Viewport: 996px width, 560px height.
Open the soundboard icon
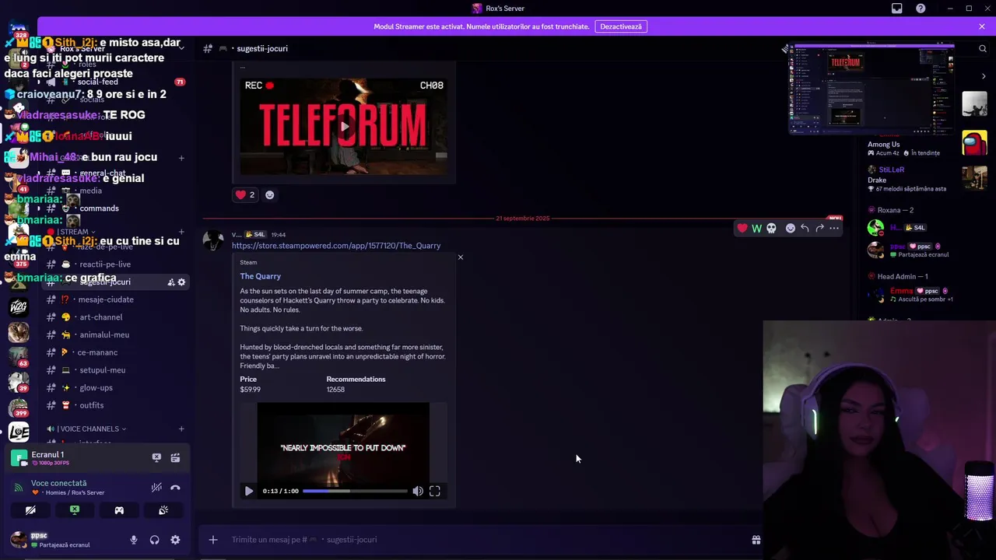pyautogui.click(x=163, y=510)
